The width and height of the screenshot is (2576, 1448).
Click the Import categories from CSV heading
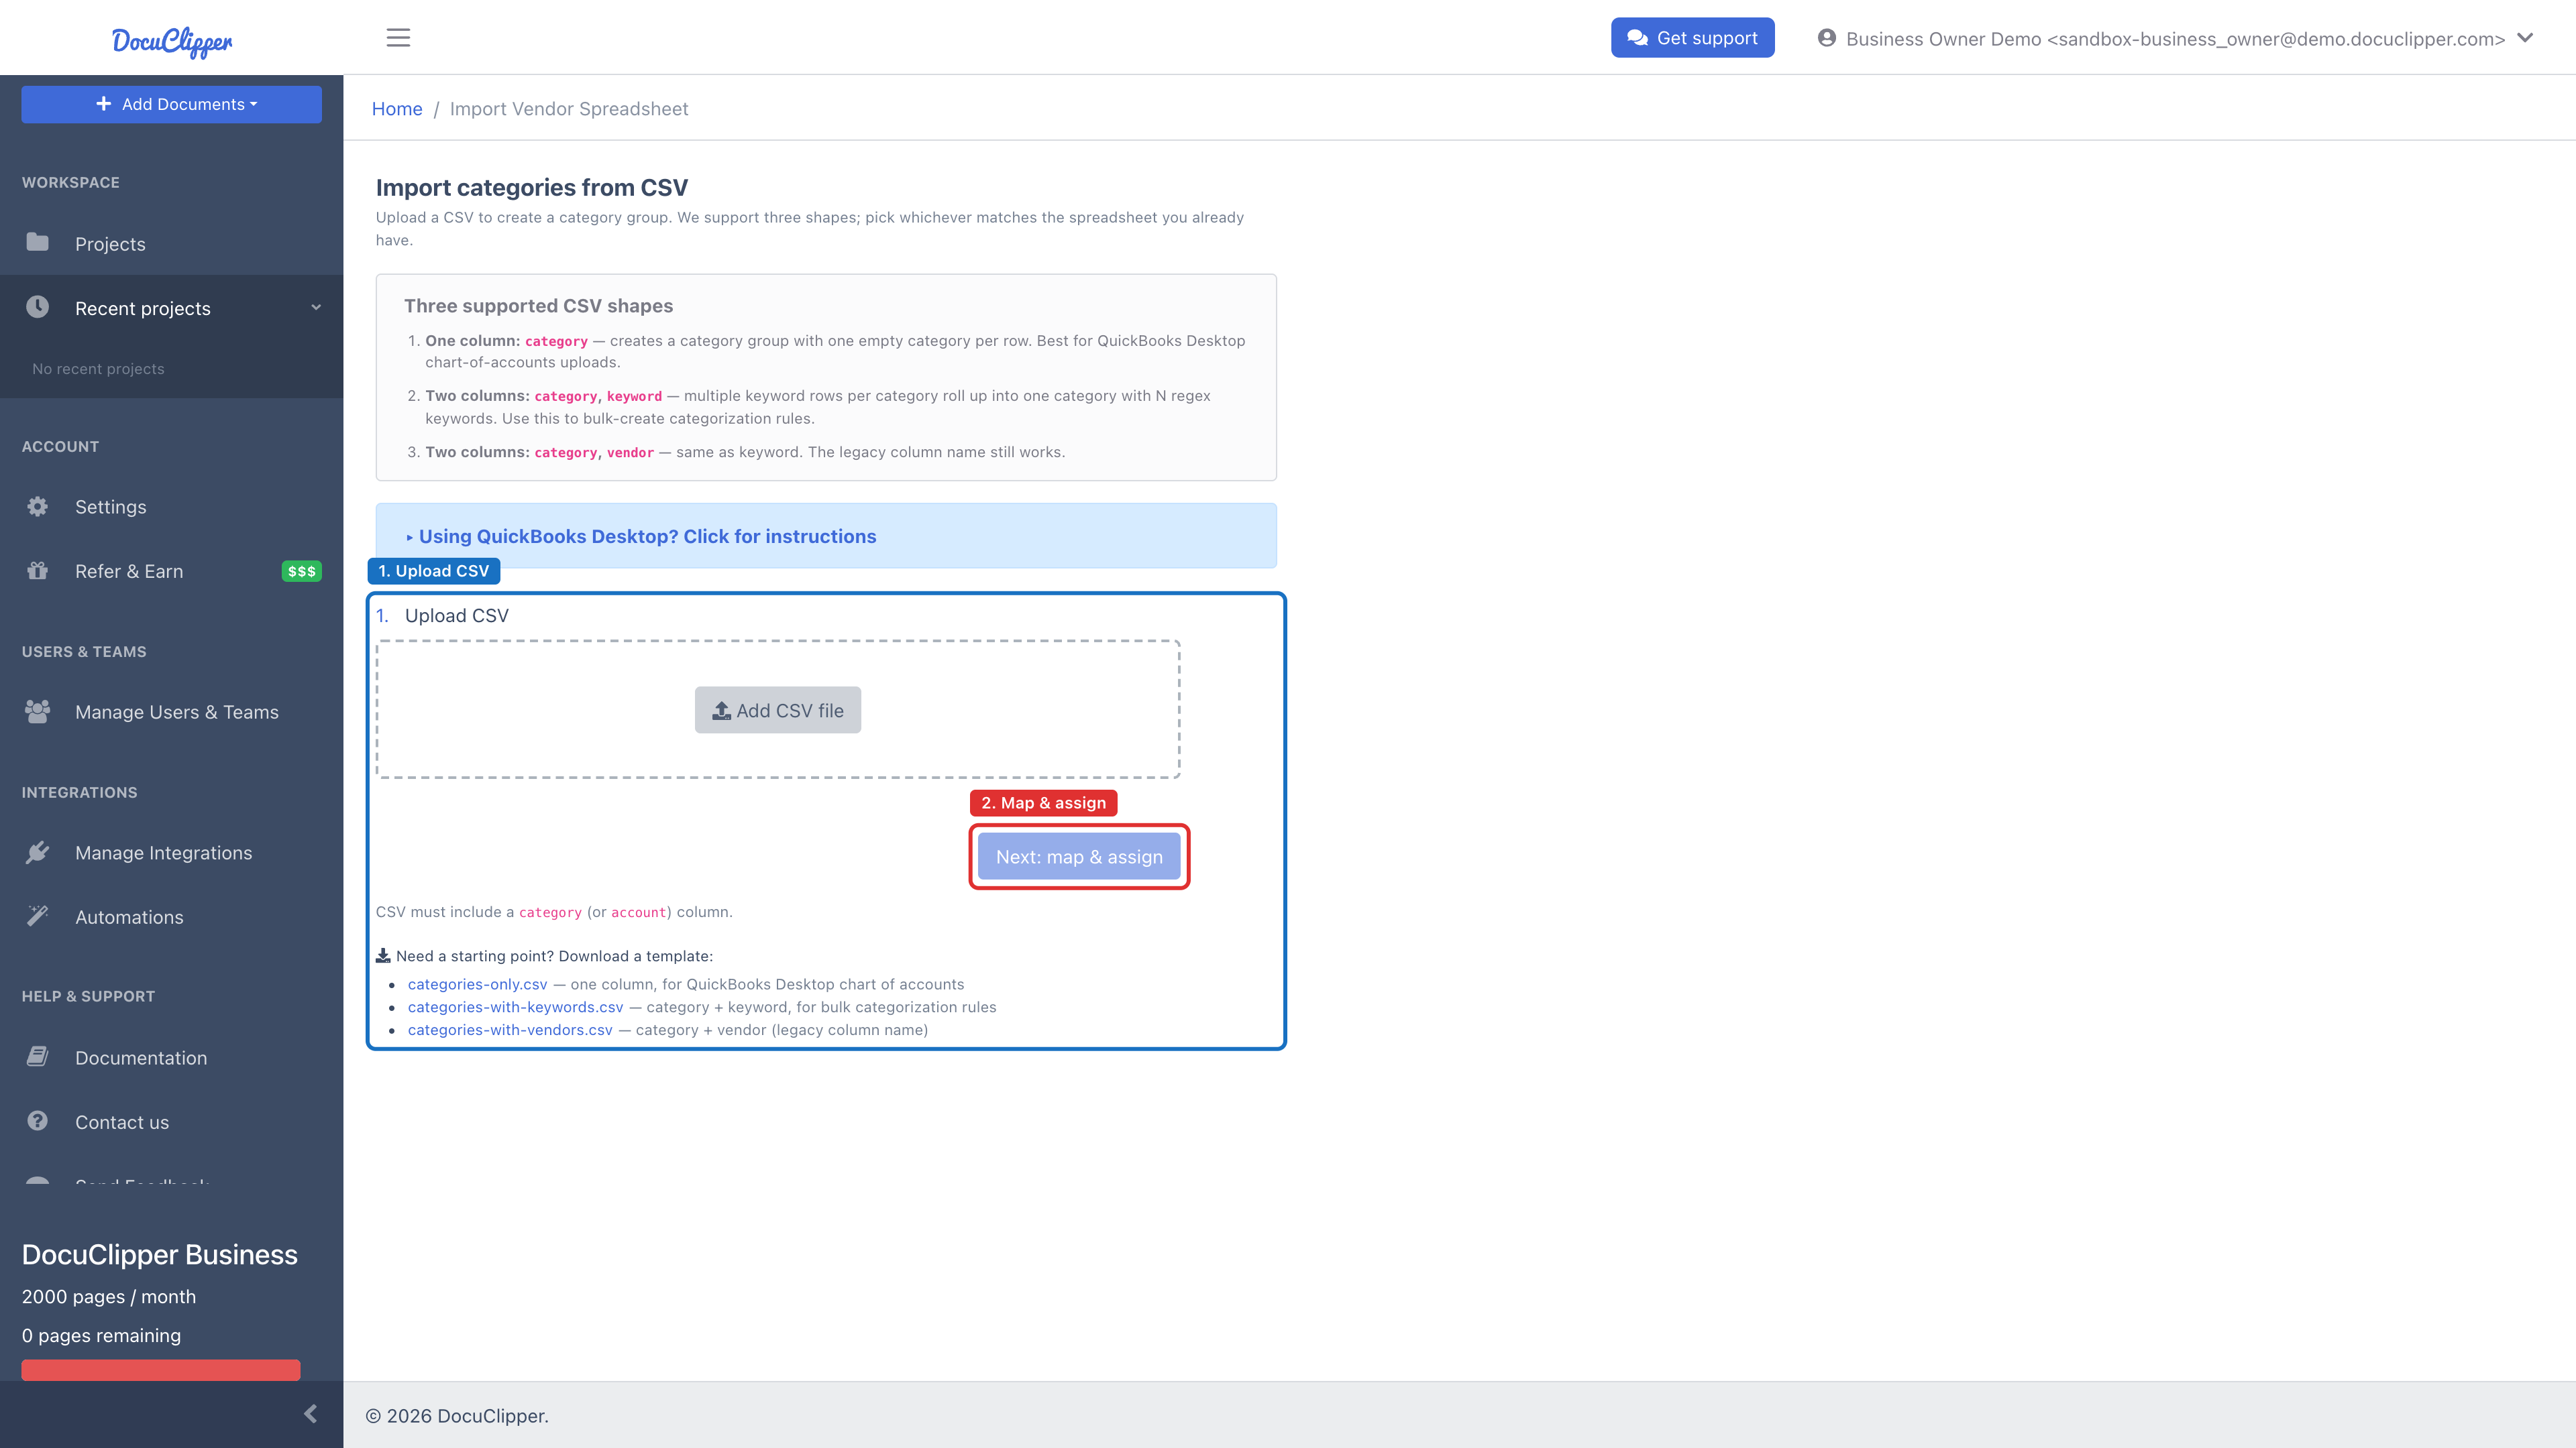pos(532,188)
